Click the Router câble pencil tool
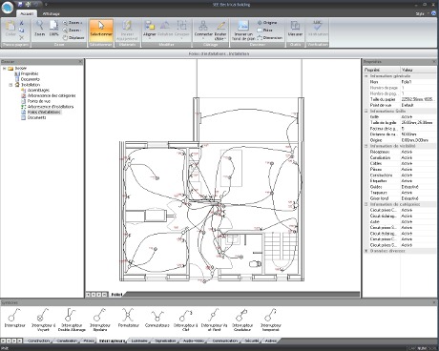 pyautogui.click(x=220, y=30)
